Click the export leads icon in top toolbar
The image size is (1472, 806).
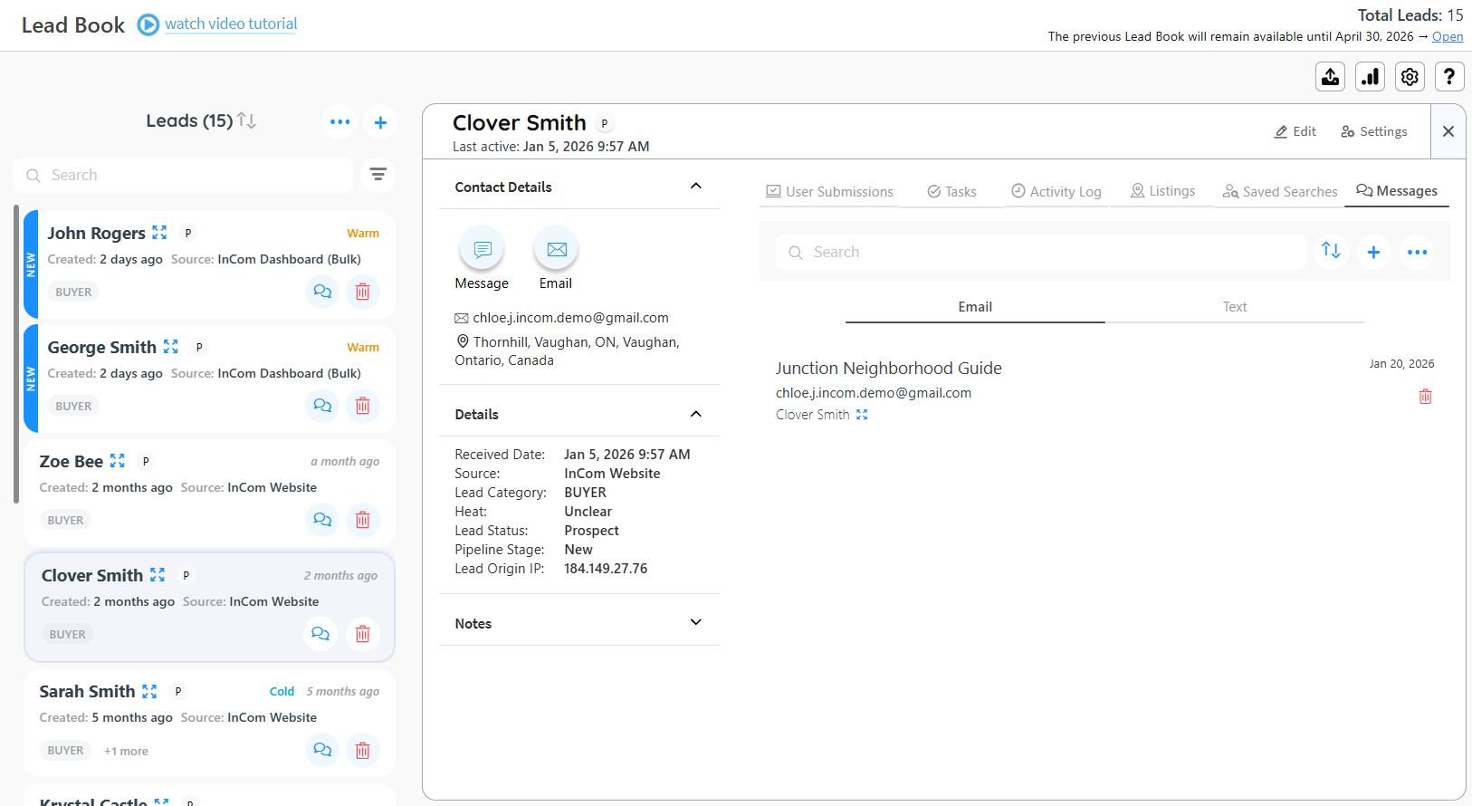[1330, 77]
